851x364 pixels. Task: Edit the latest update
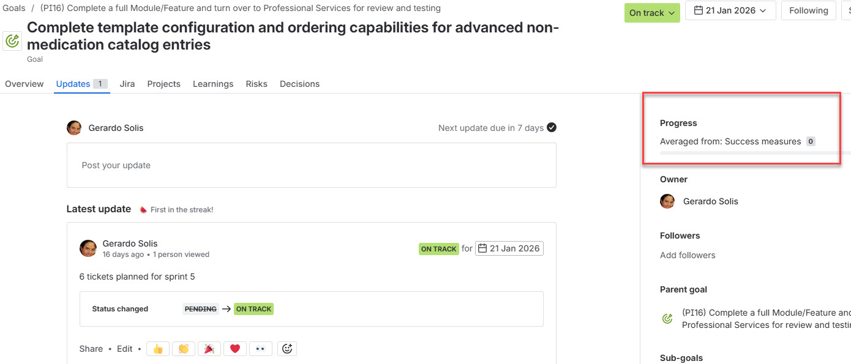(x=125, y=349)
